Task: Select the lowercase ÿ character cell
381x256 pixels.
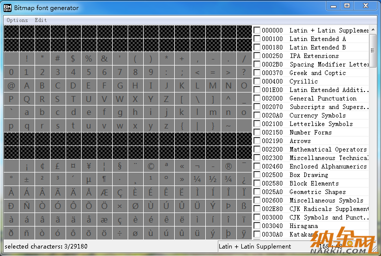Action: tap(244, 233)
